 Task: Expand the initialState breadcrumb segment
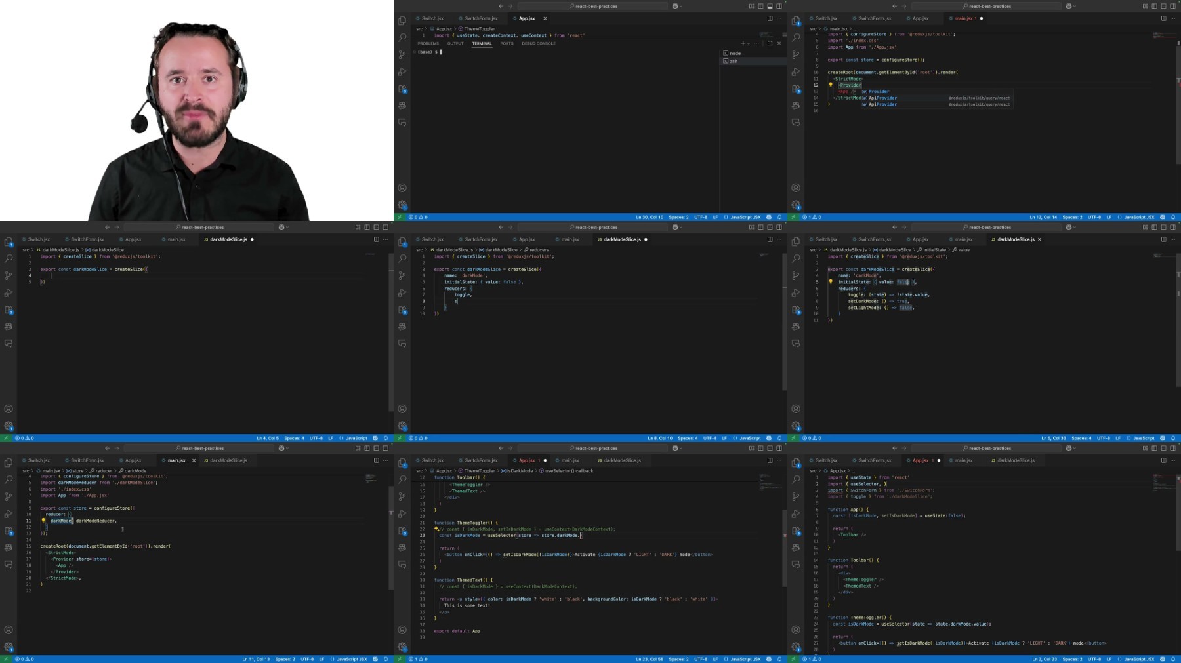point(932,250)
